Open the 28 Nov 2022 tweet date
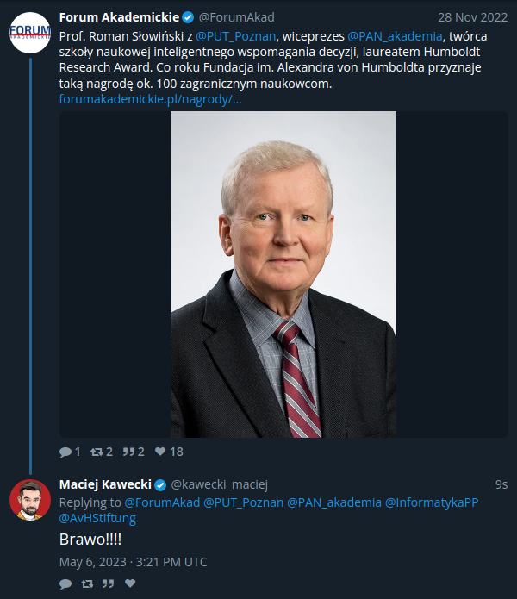 (x=473, y=17)
